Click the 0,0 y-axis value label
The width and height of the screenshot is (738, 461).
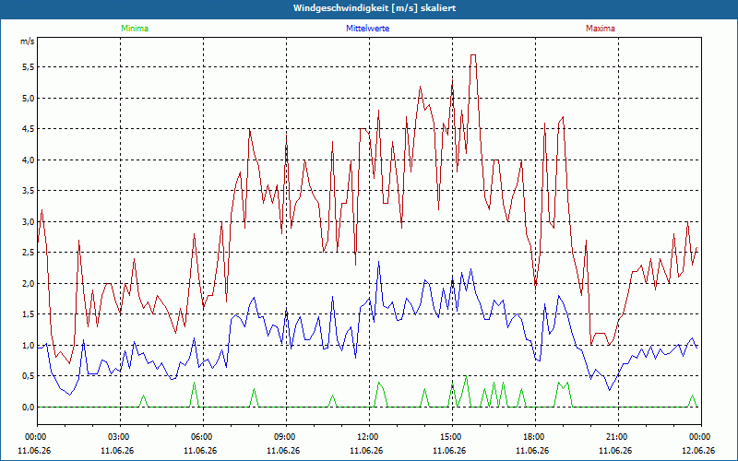tap(29, 408)
